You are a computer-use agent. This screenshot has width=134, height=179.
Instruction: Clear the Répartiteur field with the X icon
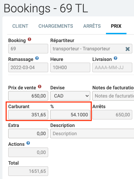tap(128, 49)
